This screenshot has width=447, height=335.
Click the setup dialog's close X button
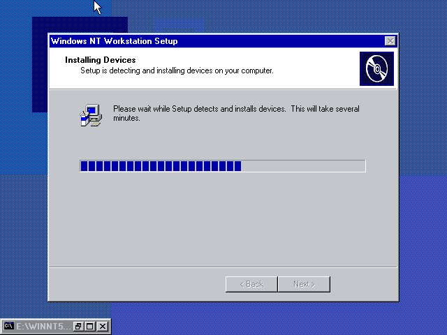coord(390,41)
